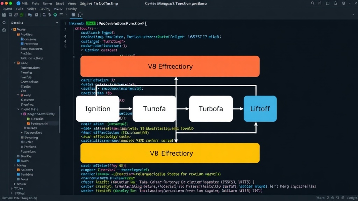Collapse the top-level Norts tree node
The height and width of the screenshot is (201, 358).
click(12, 29)
